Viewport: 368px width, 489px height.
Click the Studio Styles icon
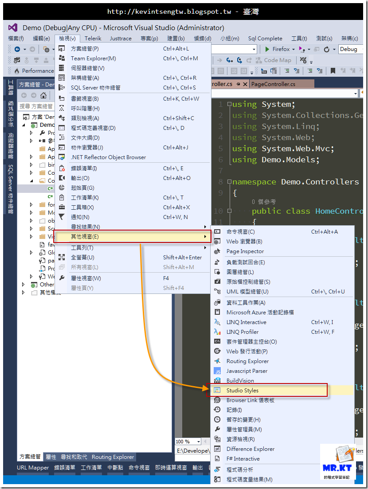[217, 391]
